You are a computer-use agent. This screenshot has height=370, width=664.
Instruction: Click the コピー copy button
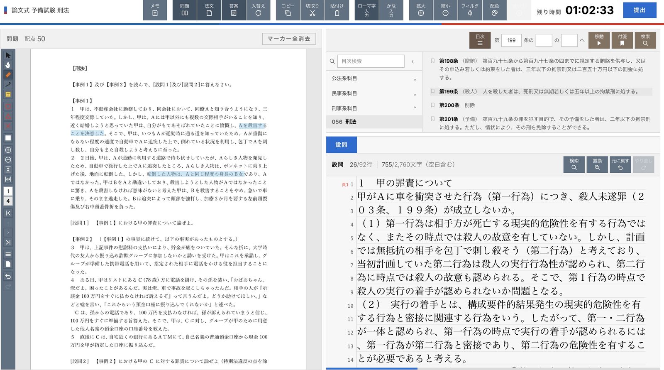[288, 10]
